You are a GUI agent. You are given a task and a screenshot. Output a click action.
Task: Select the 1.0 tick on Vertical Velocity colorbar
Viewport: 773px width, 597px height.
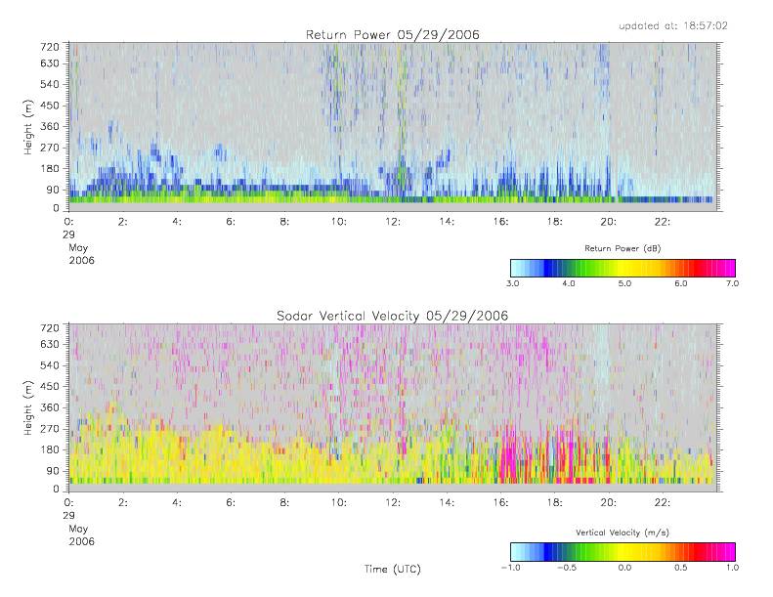coord(733,568)
